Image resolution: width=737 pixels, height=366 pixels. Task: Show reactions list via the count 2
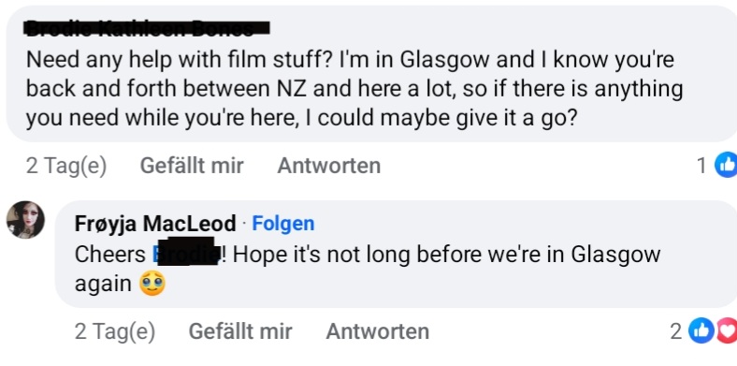click(x=675, y=331)
